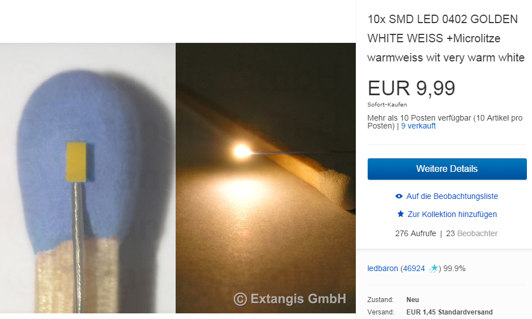Open Weitere Details
Image resolution: width=532 pixels, height=319 pixels.
click(447, 169)
